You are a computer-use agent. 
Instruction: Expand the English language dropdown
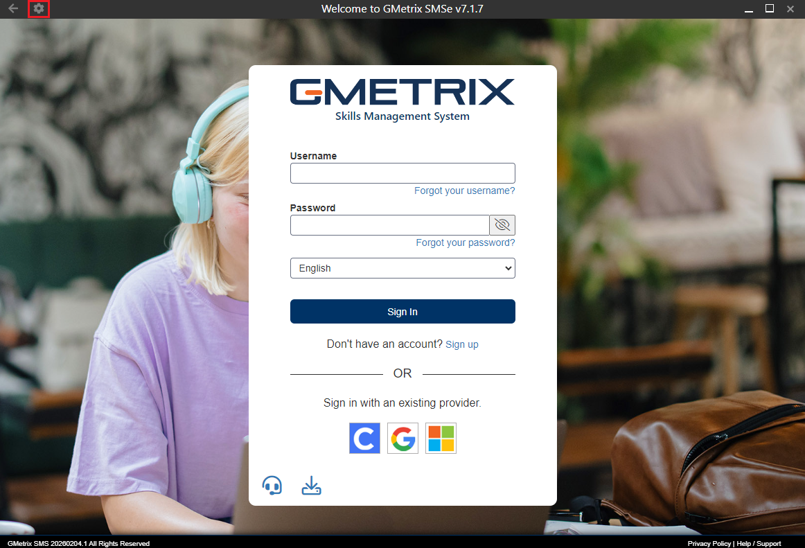[x=402, y=268]
